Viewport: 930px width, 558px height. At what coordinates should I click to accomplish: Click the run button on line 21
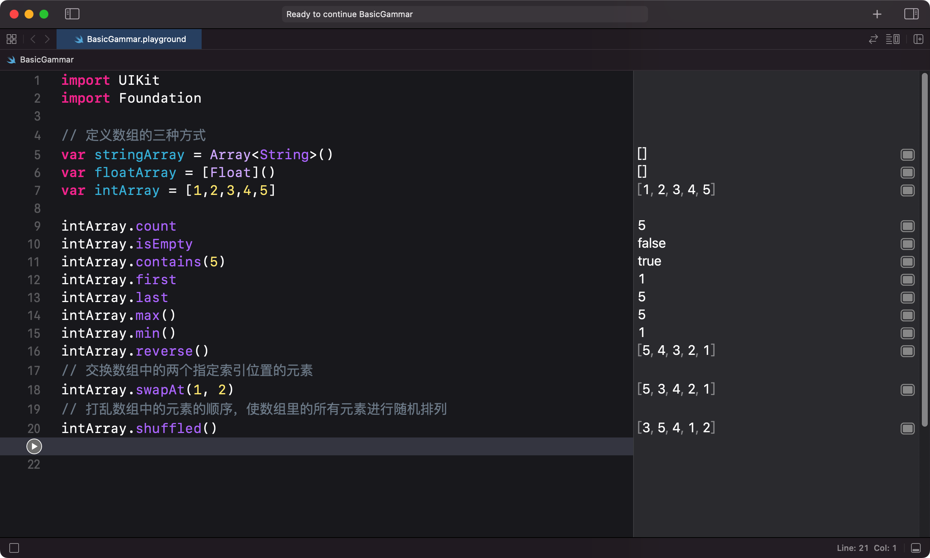(x=34, y=446)
